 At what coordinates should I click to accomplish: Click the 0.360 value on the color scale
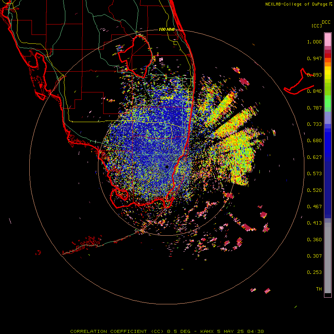point(314,240)
